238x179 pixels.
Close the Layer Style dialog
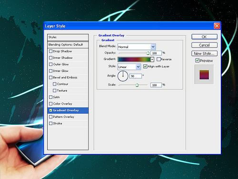point(217,26)
